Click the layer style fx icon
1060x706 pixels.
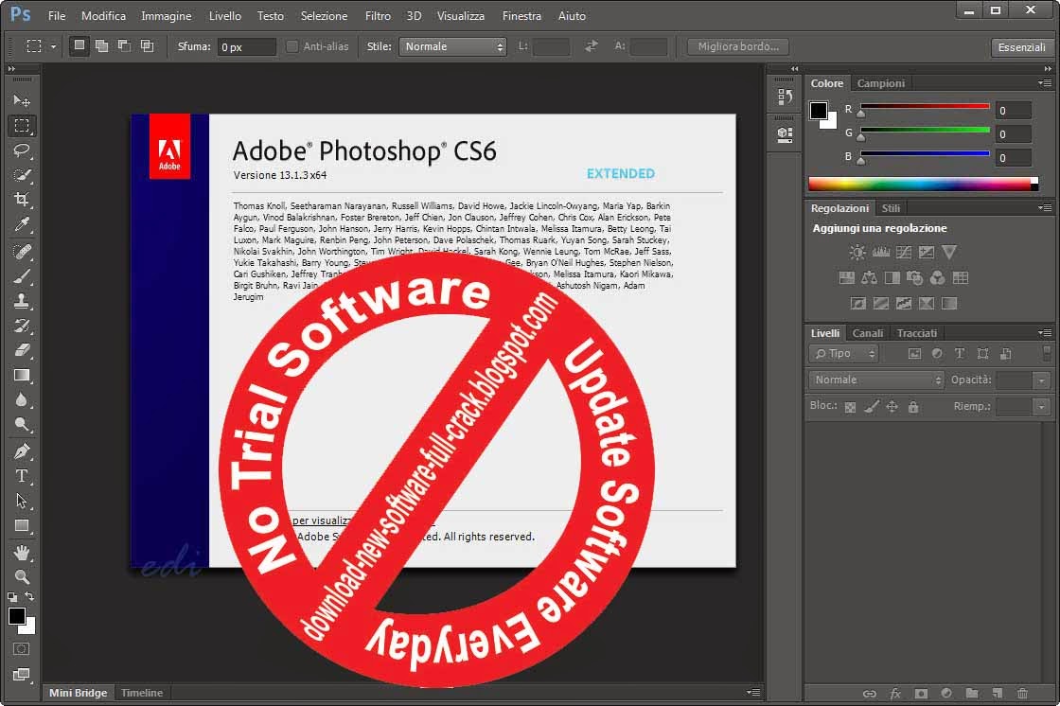[x=895, y=693]
